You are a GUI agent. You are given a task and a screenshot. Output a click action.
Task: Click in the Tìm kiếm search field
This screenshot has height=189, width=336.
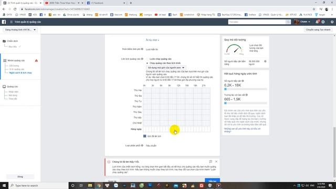click(x=257, y=22)
